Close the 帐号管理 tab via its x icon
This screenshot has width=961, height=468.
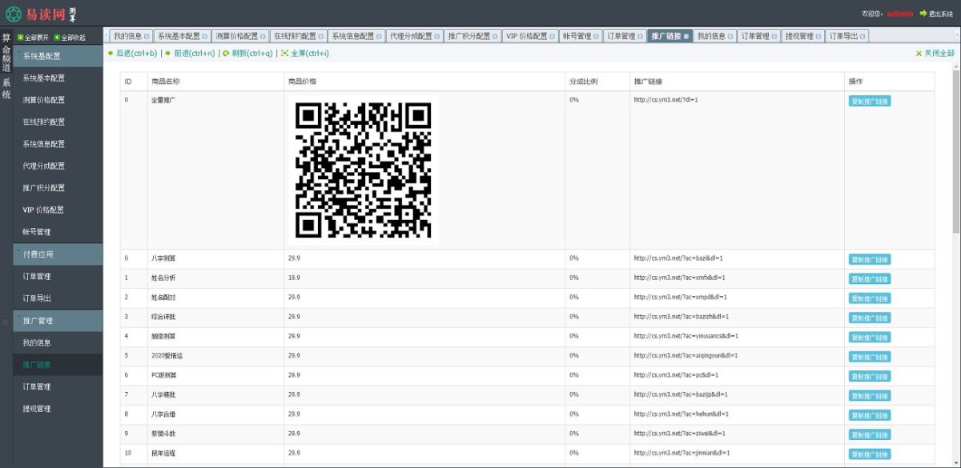596,37
